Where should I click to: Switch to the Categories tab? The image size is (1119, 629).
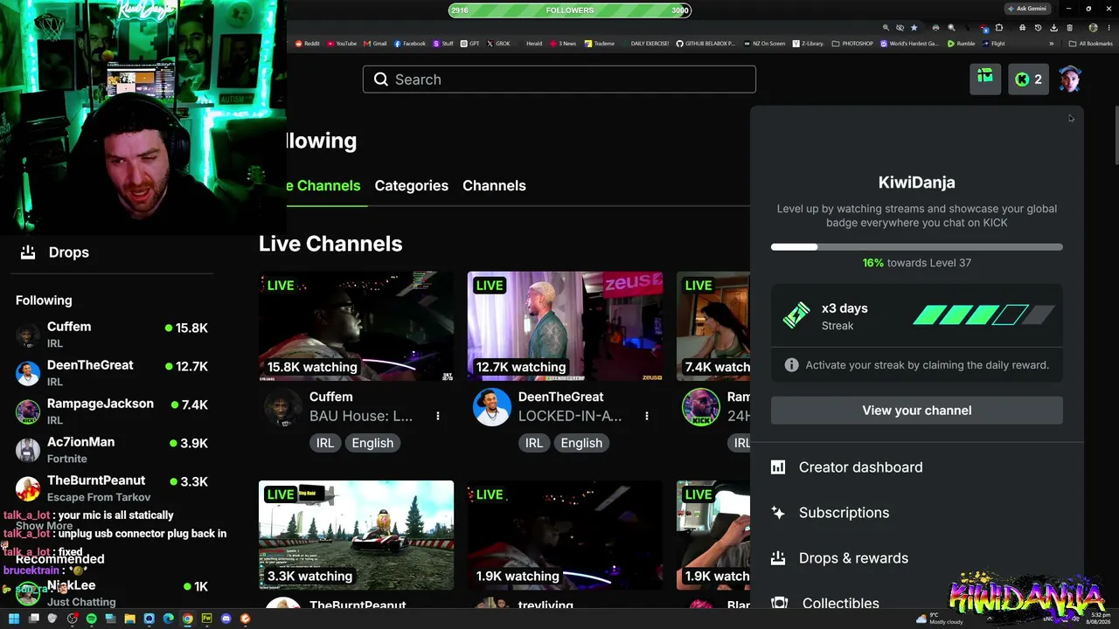coord(411,185)
